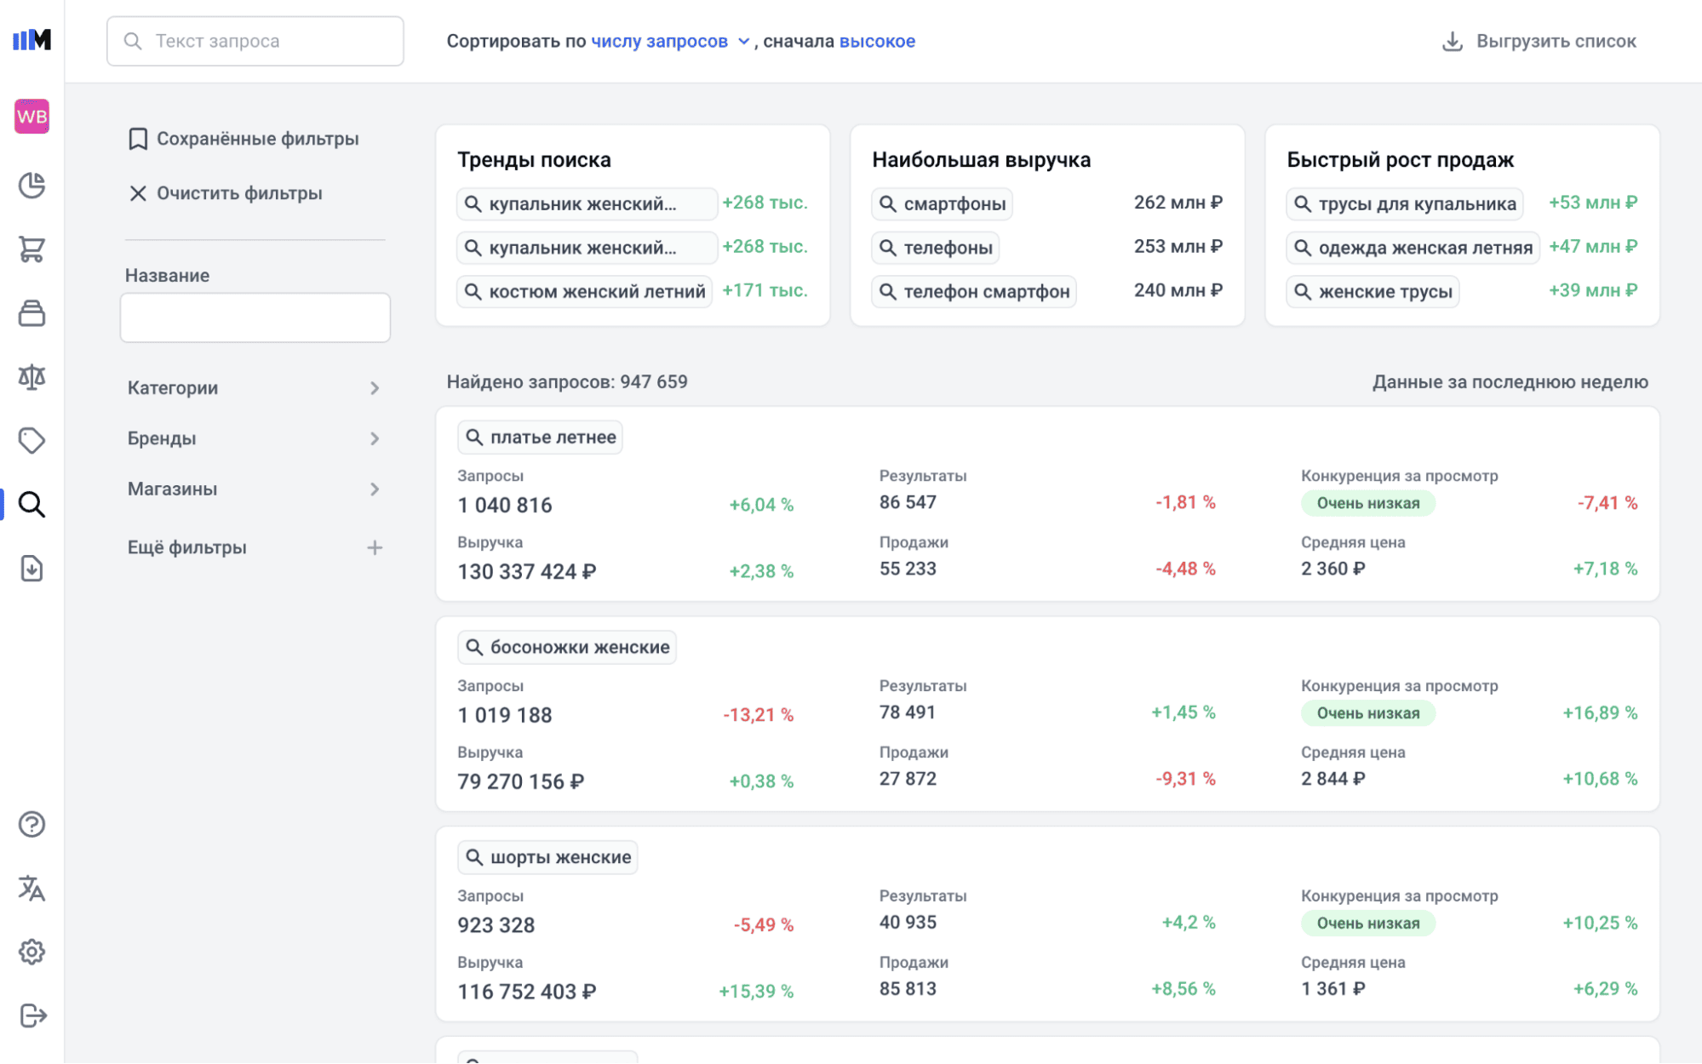Open the settings gear icon
This screenshot has height=1064, width=1702.
pos(32,952)
